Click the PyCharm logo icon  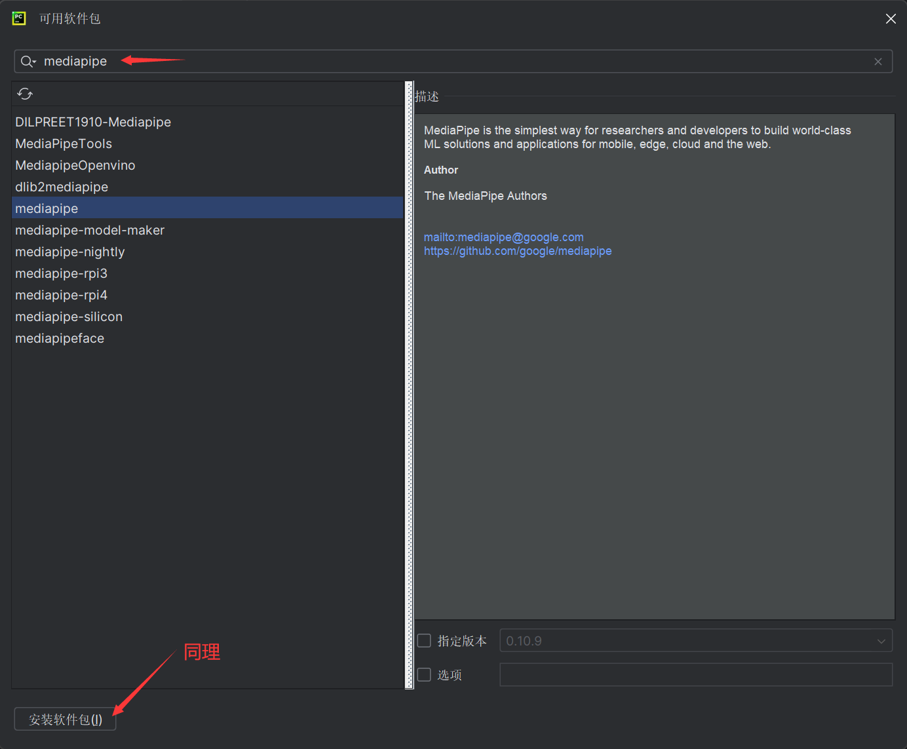click(19, 18)
